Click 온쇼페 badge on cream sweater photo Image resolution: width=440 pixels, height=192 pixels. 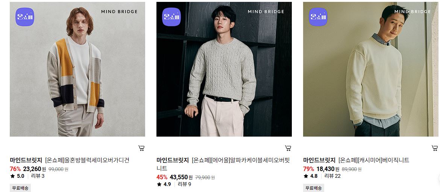(318, 17)
